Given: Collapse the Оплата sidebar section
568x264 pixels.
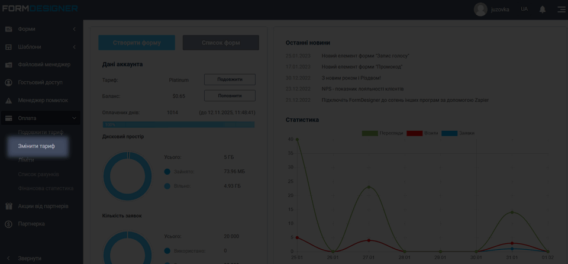Looking at the screenshot, I should point(74,118).
